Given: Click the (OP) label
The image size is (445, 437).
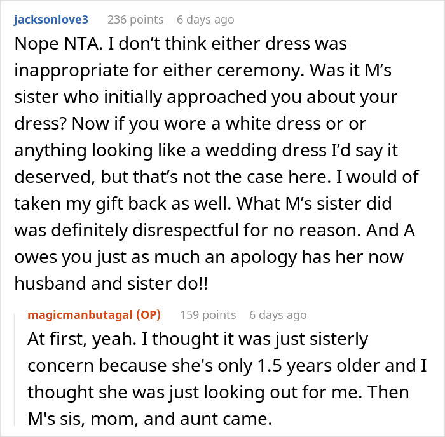Looking at the screenshot, I should click(x=147, y=314).
